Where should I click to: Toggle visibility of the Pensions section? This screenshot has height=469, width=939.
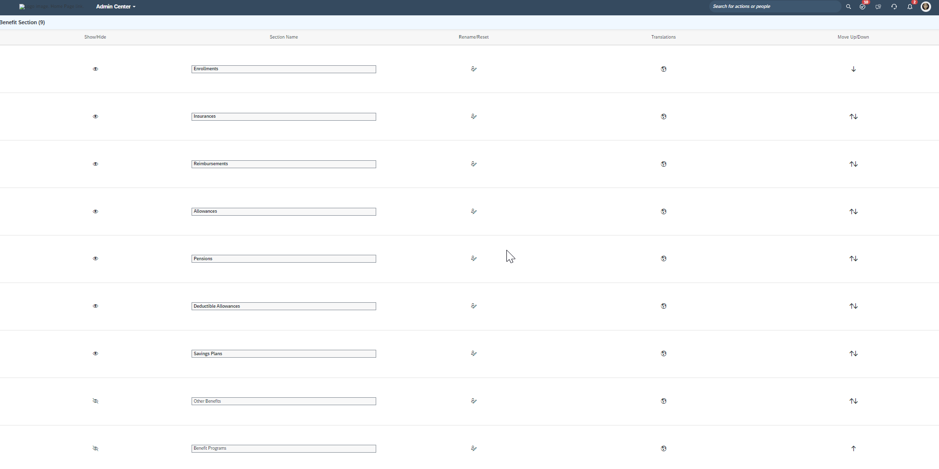pos(96,259)
